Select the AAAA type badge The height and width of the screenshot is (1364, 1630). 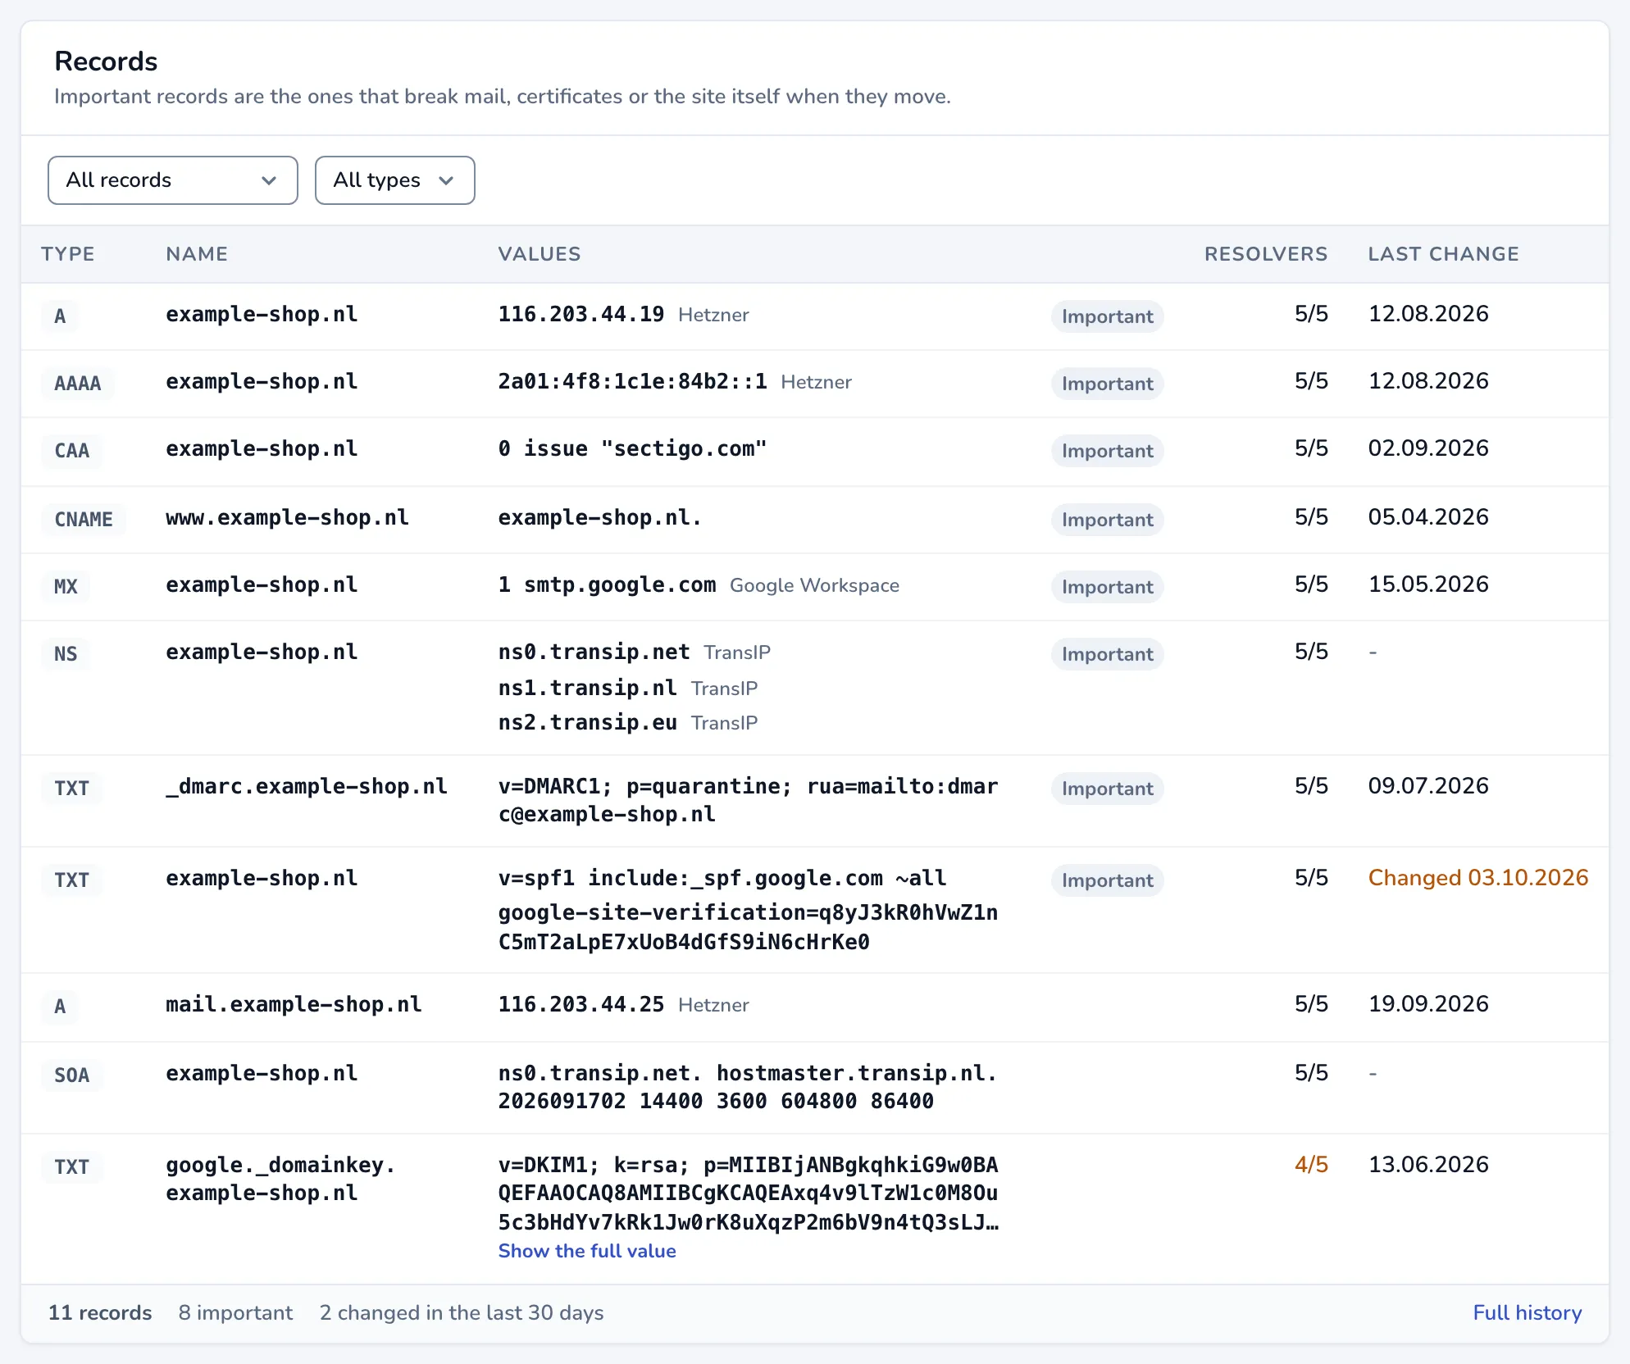pos(78,384)
